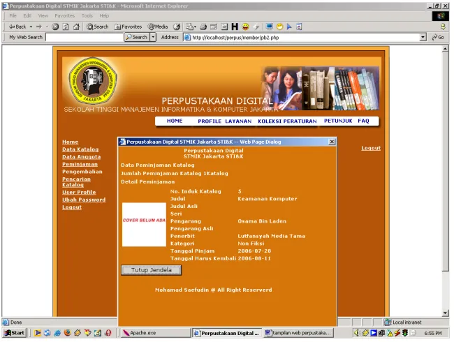454x342 pixels.
Task: Open the Favorites menu in the menu bar
Action: pos(64,15)
